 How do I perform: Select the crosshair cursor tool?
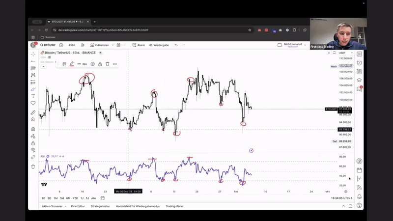pyautogui.click(x=33, y=54)
